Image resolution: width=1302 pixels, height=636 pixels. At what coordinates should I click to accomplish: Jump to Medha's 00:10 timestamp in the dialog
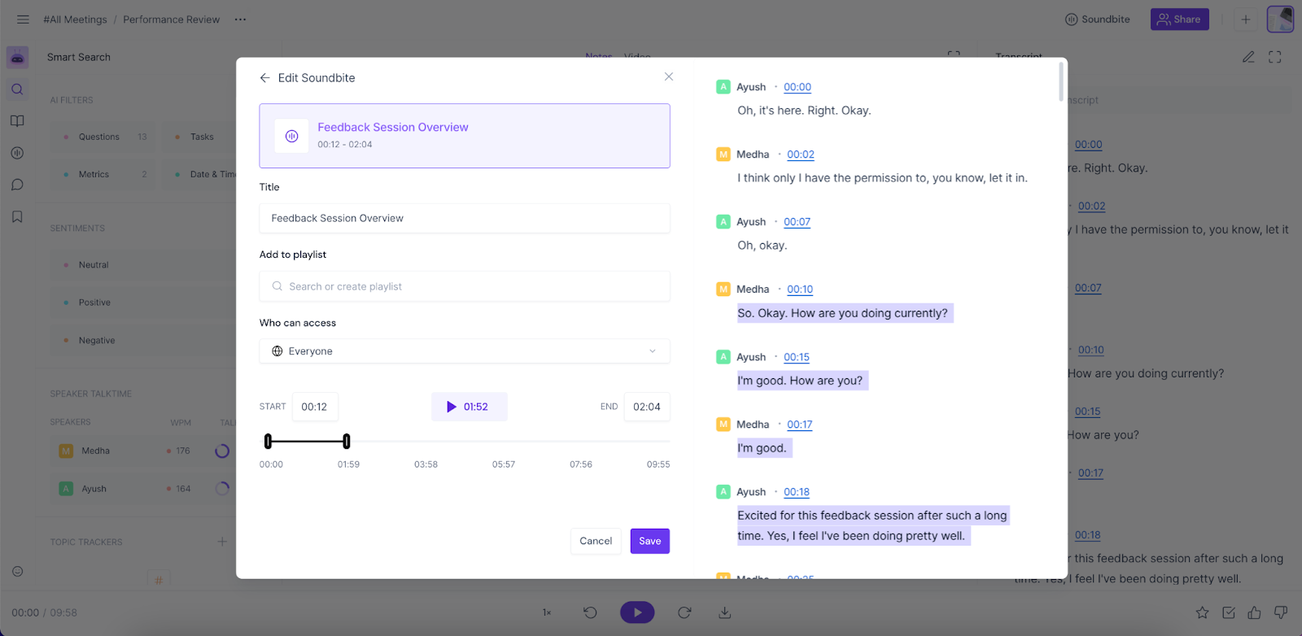[x=800, y=290]
